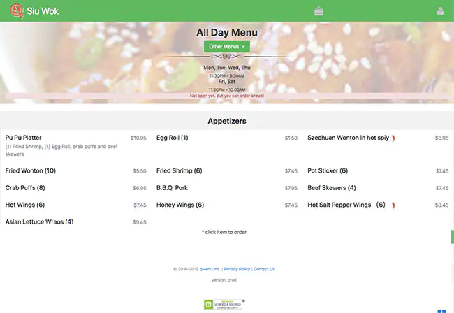This screenshot has height=313, width=454.
Task: Choose Pot Sticker (6) appetizer
Action: (x=328, y=170)
